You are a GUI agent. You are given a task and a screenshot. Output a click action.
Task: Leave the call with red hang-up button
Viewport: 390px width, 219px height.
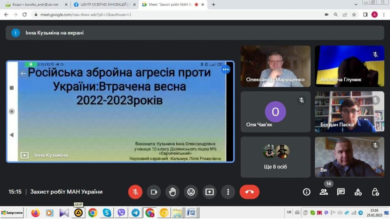pos(249,192)
